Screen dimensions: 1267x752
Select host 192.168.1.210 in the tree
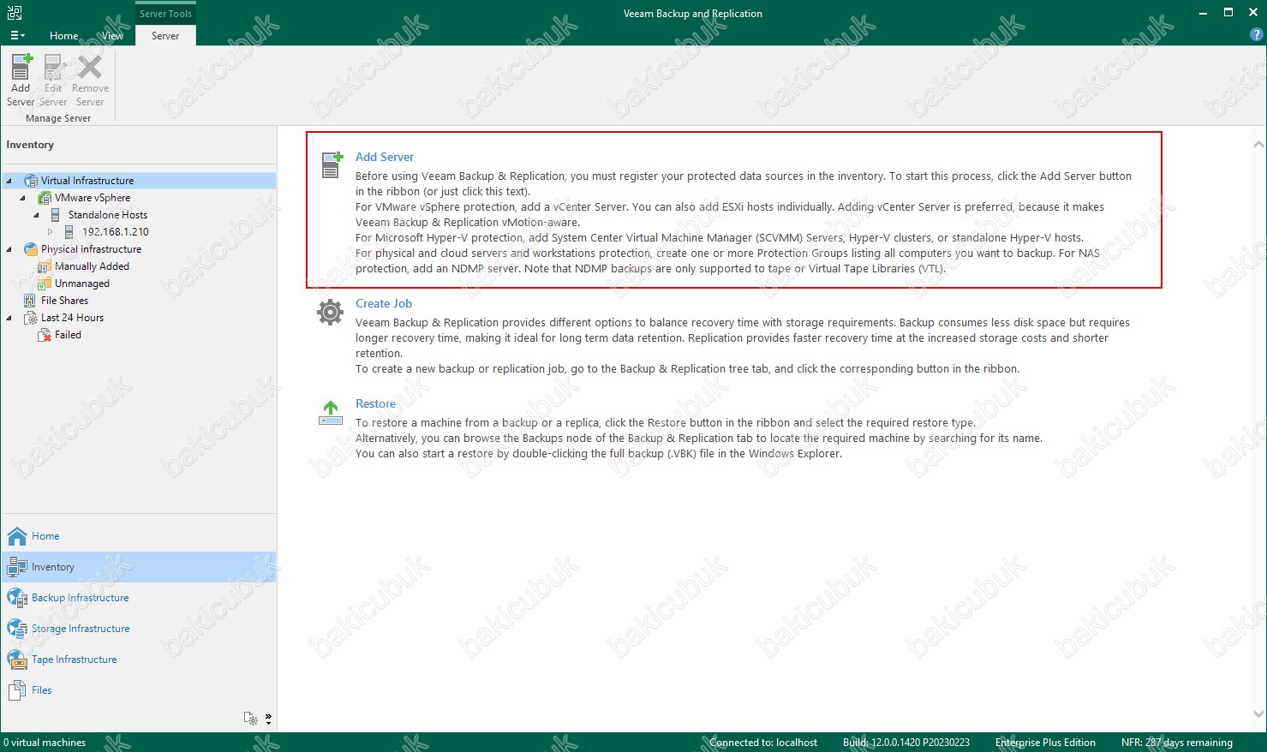pyautogui.click(x=116, y=232)
